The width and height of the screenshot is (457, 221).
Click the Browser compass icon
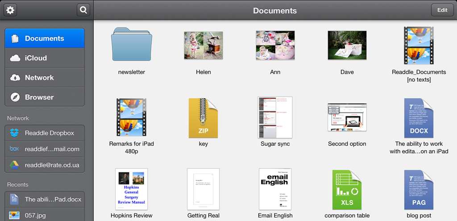point(15,97)
